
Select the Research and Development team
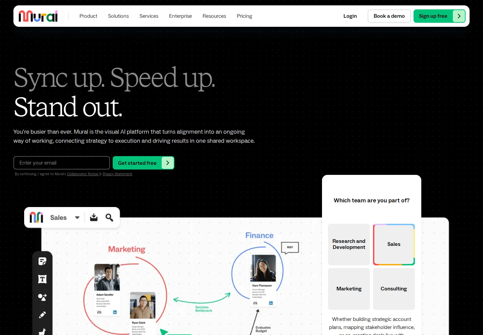(x=349, y=245)
